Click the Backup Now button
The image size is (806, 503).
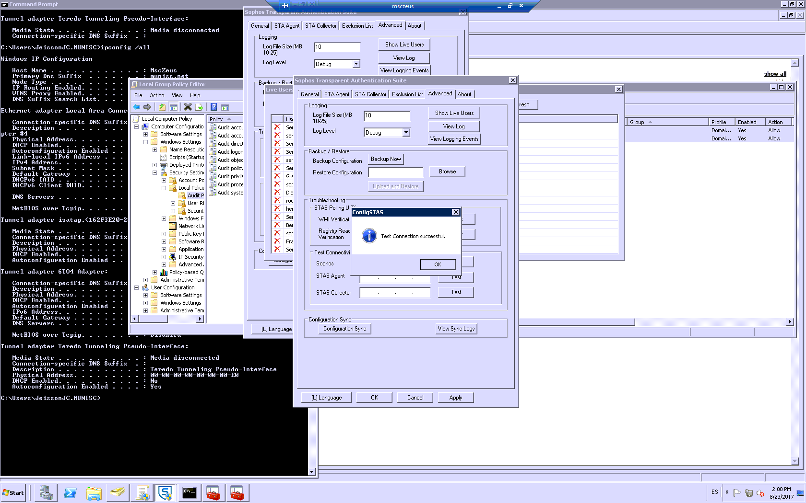(386, 159)
